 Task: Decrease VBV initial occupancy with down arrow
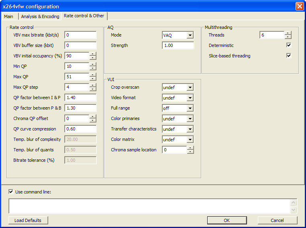pyautogui.click(x=93, y=58)
